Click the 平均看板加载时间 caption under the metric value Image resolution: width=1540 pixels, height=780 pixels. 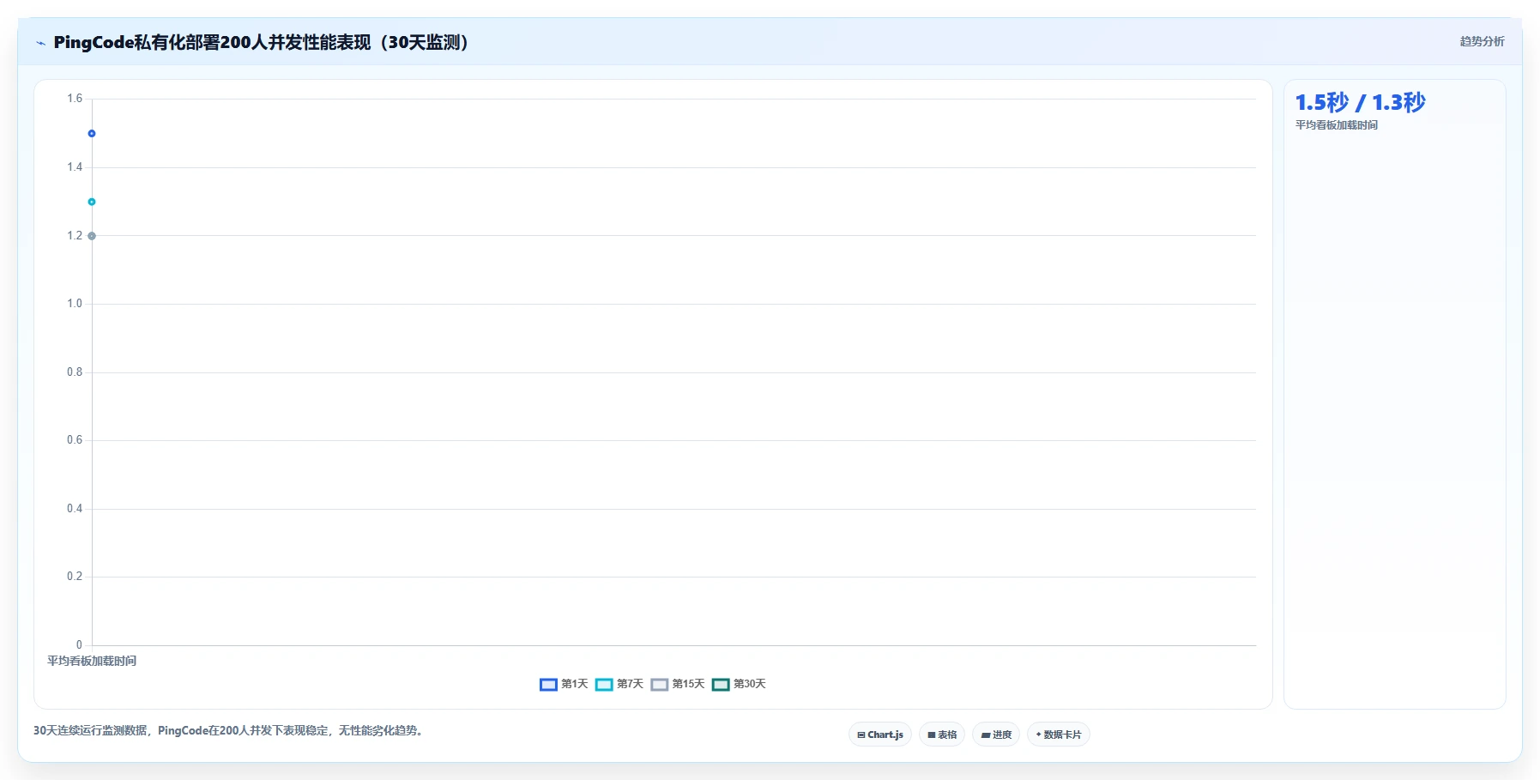tap(1337, 125)
